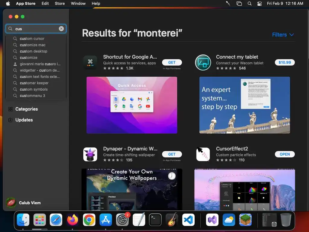This screenshot has height=232, width=309.
Task: Open Launchpad from the dock
Action: 40,220
